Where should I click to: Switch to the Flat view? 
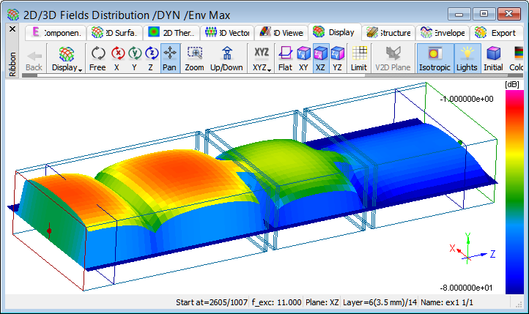point(285,58)
